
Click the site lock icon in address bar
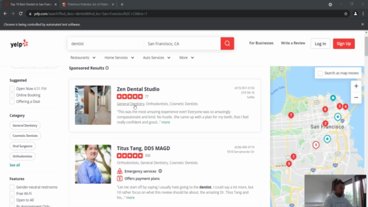(x=30, y=14)
